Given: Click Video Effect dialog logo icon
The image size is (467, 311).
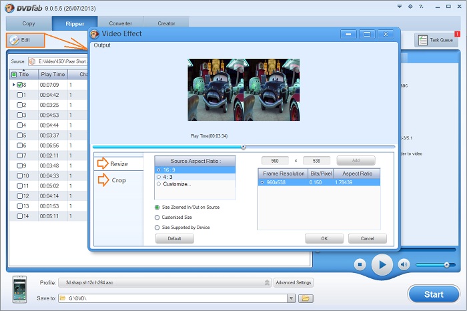Looking at the screenshot, I should point(95,34).
